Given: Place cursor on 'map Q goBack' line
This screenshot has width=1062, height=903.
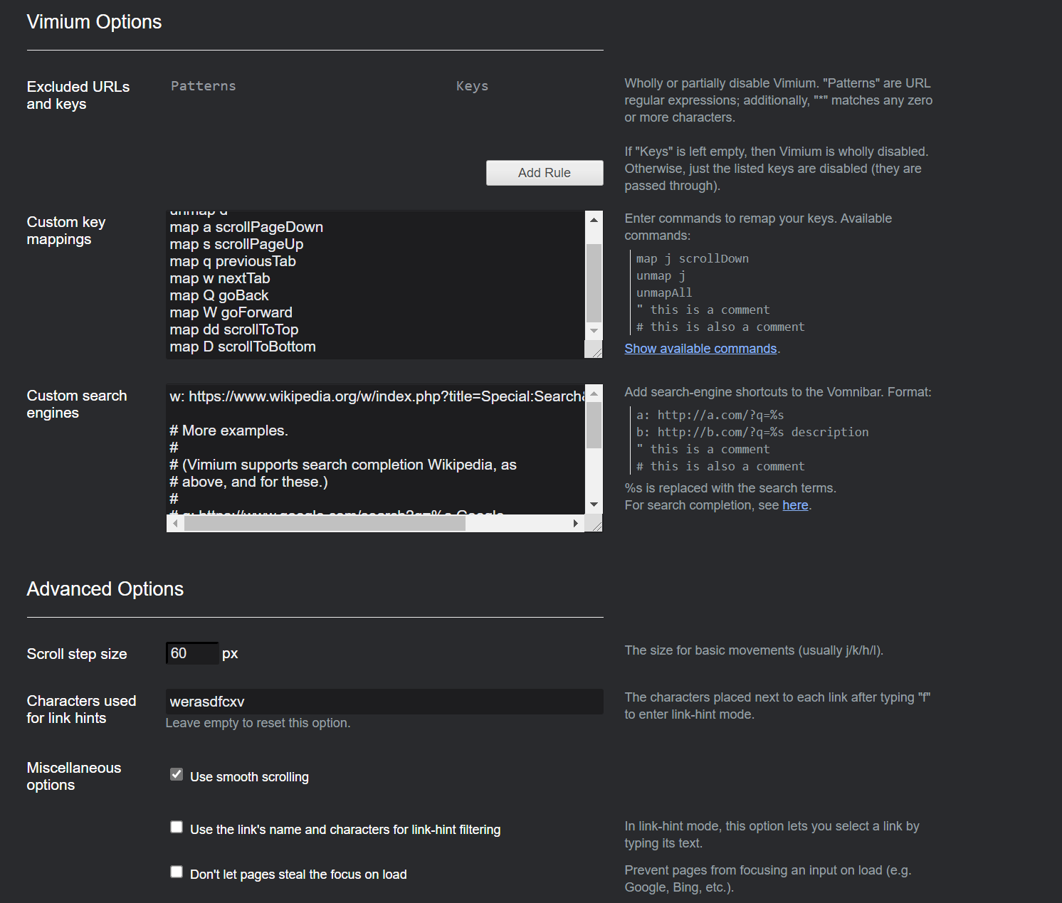Looking at the screenshot, I should point(219,295).
